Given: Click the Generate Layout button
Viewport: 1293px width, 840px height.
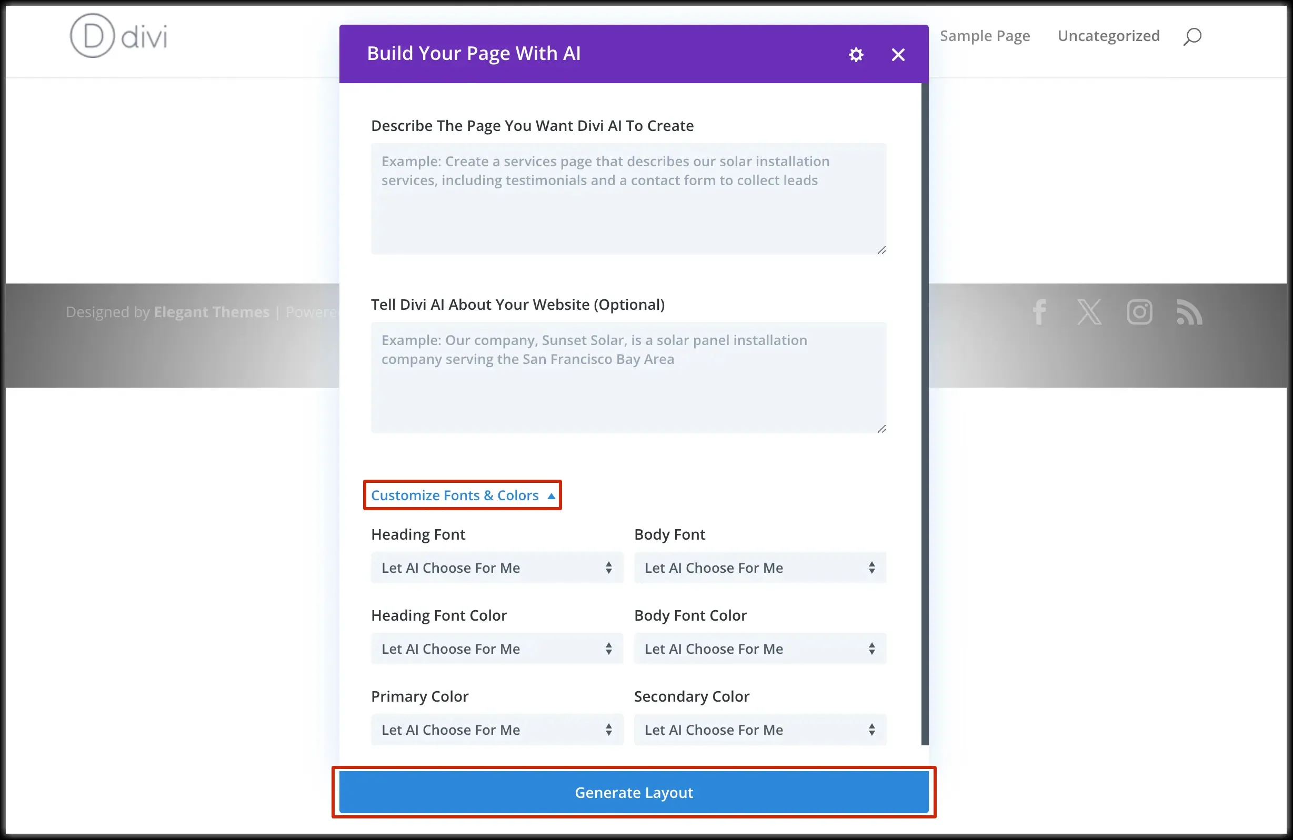Looking at the screenshot, I should (634, 792).
